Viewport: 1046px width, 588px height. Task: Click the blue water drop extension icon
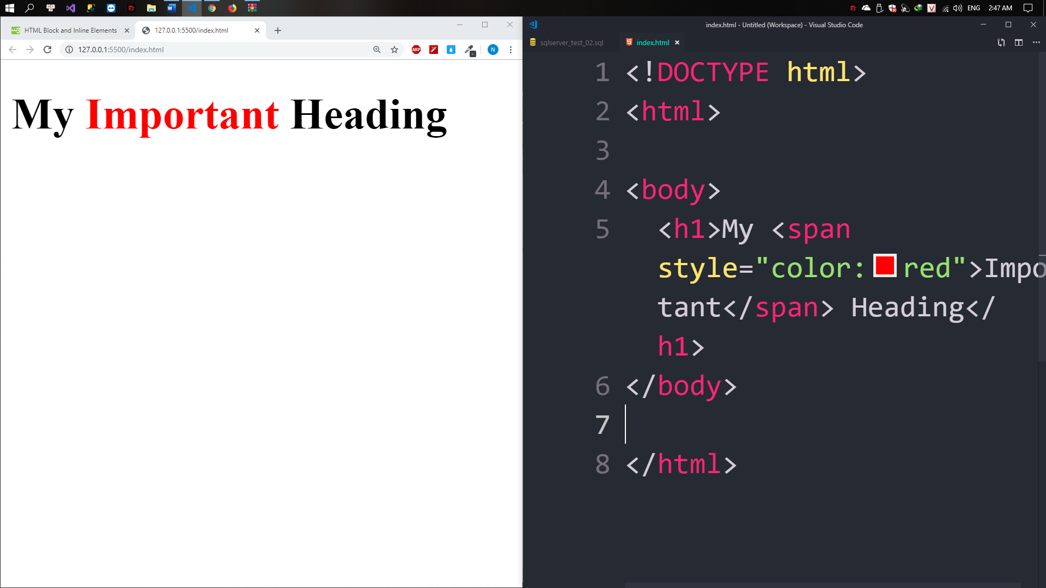[451, 50]
